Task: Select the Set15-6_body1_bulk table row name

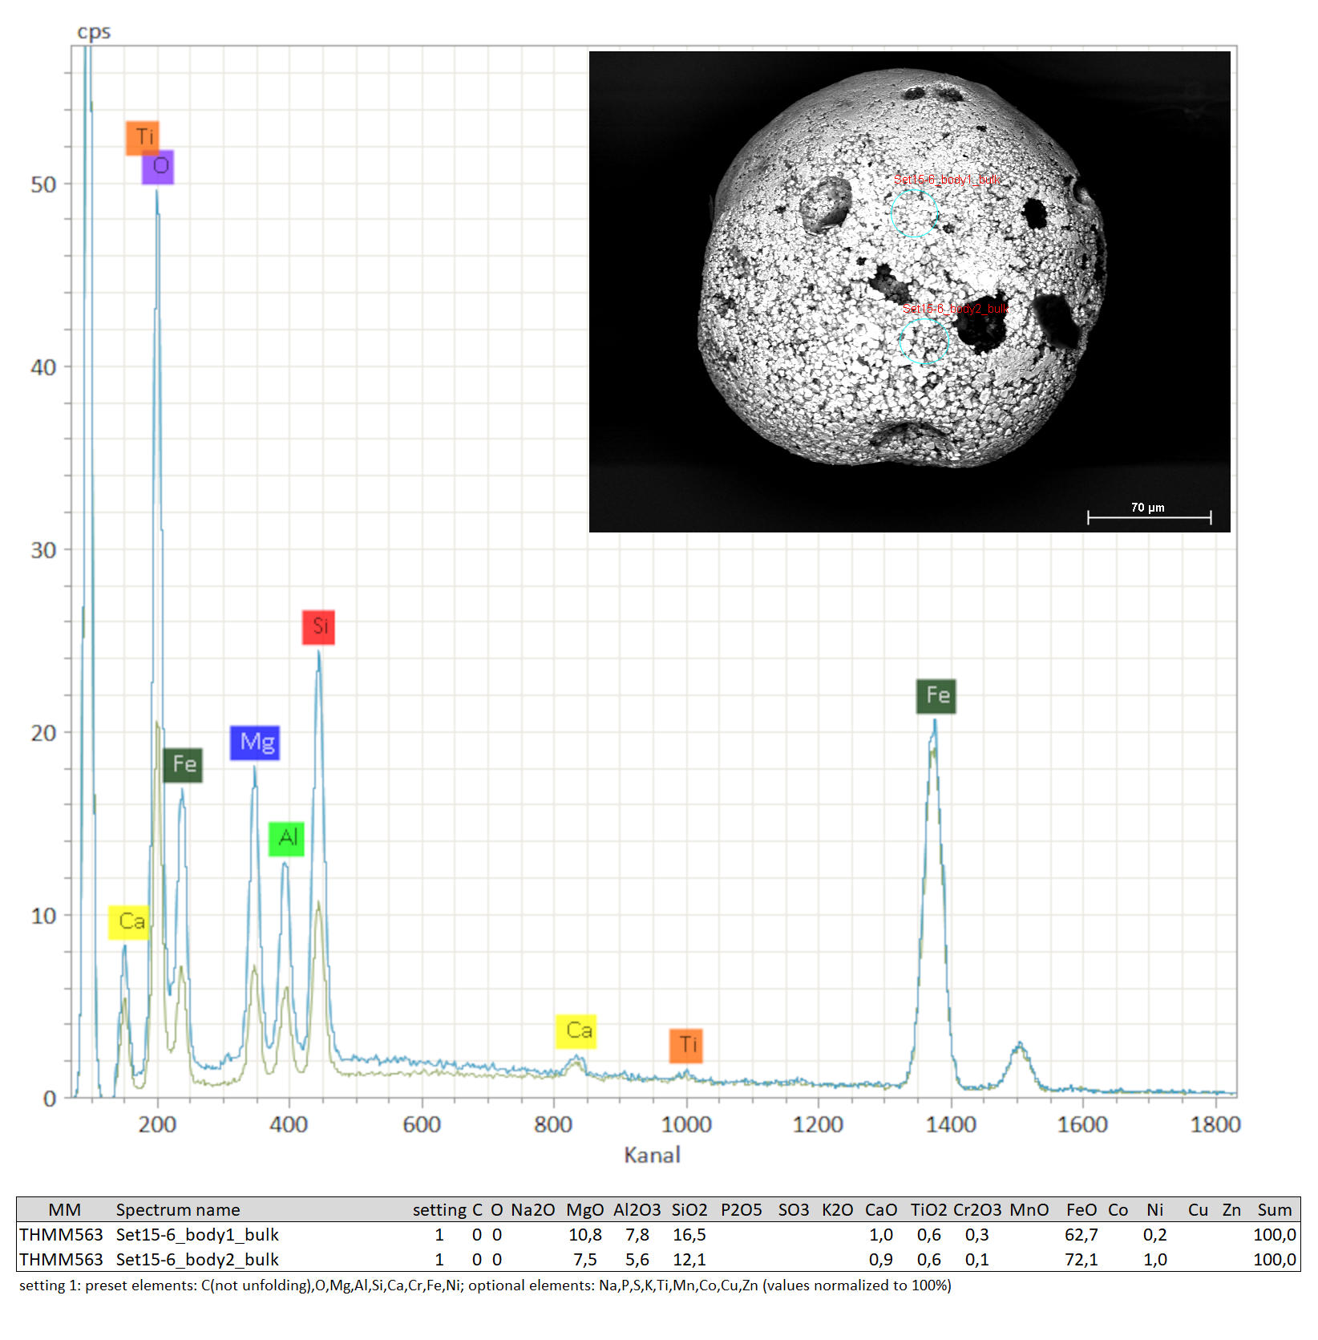Action: (x=197, y=1235)
